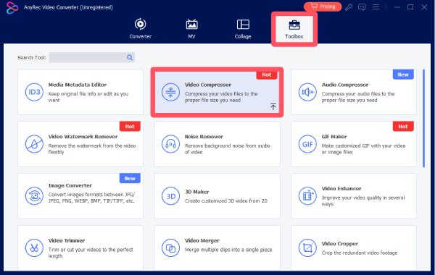Click the Noise Remover headphone icon

[170, 144]
